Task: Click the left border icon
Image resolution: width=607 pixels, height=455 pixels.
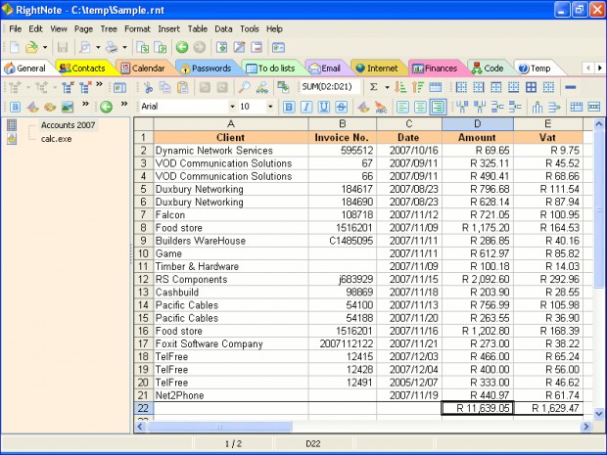Action: coord(461,87)
